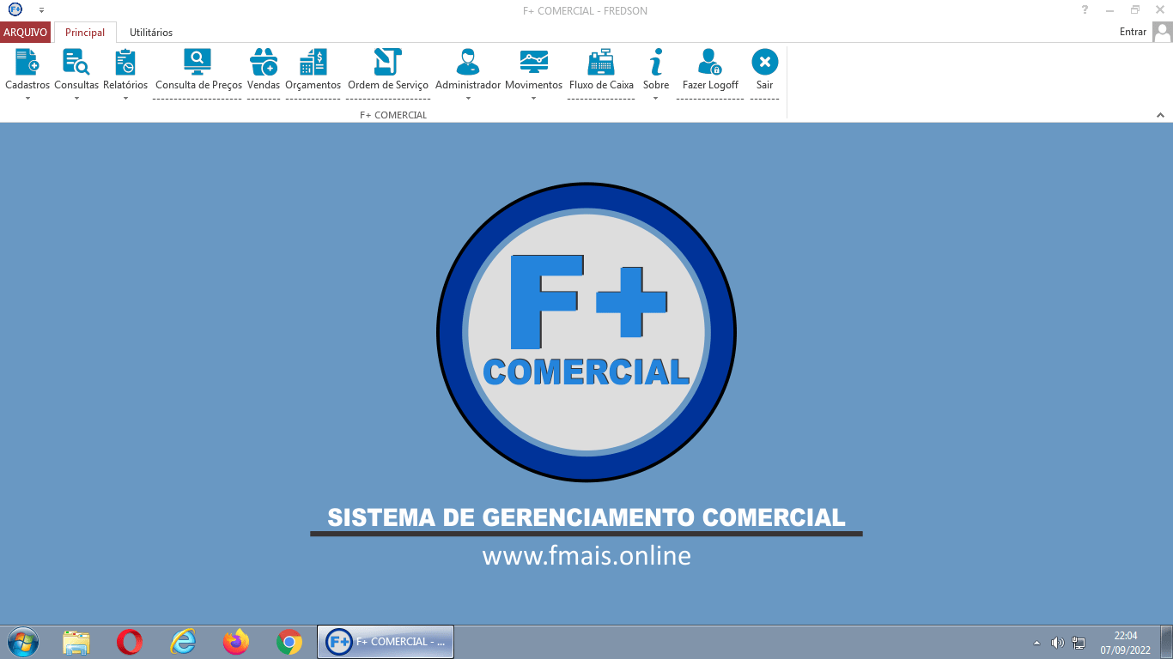Viewport: 1173px width, 659px height.
Task: Launch the Ordem de Serviço module
Action: (x=387, y=63)
